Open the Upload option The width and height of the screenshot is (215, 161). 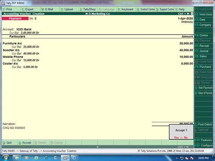70,9
